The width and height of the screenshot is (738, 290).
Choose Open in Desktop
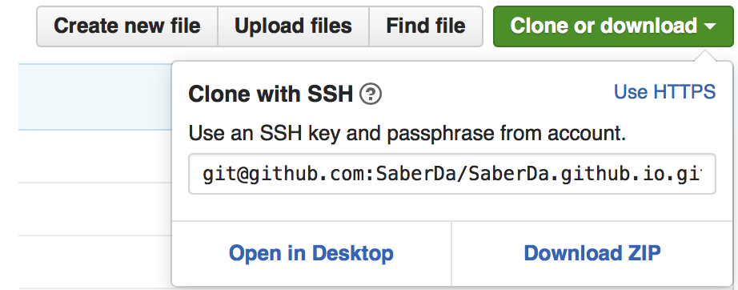tap(311, 253)
